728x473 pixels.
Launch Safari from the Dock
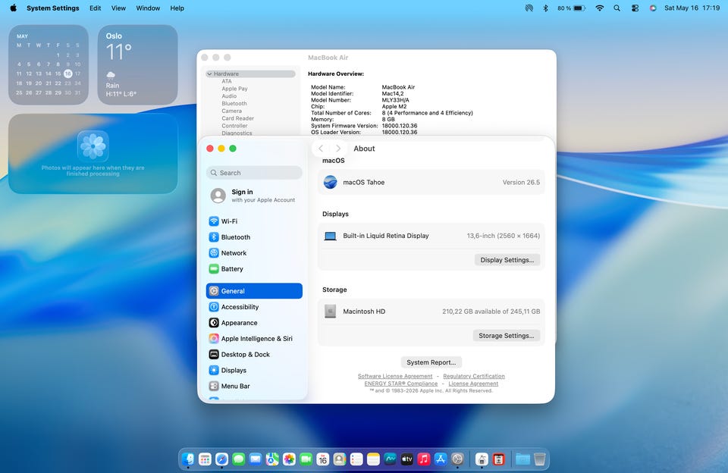tap(222, 459)
